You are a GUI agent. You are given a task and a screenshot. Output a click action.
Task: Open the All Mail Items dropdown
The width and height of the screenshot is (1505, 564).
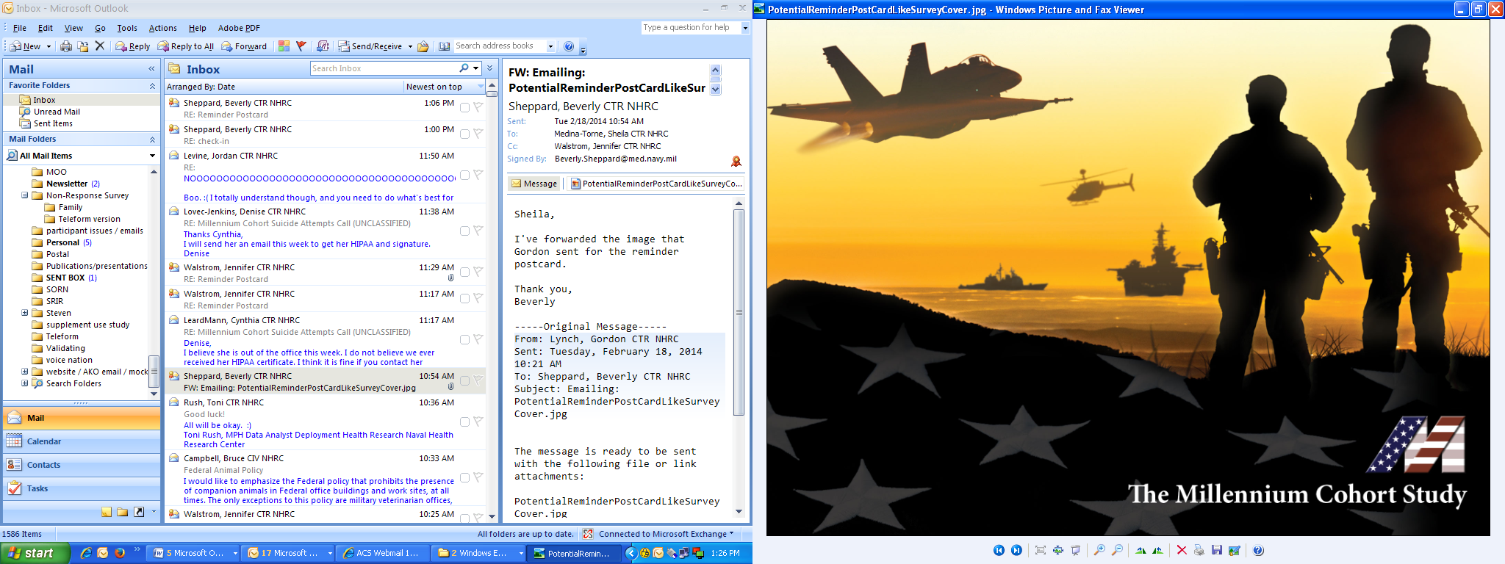pyautogui.click(x=152, y=156)
